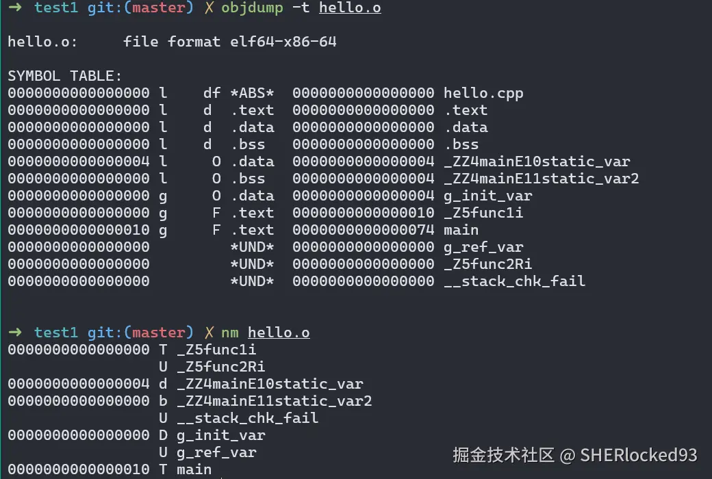Click the __stack_chk_fail symbol in the objdump output

point(514,281)
